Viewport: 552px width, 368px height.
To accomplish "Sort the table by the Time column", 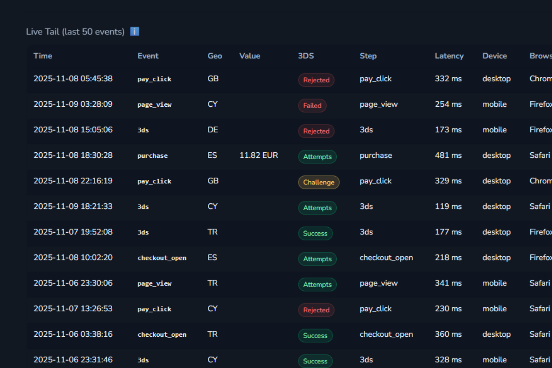I will pyautogui.click(x=43, y=56).
